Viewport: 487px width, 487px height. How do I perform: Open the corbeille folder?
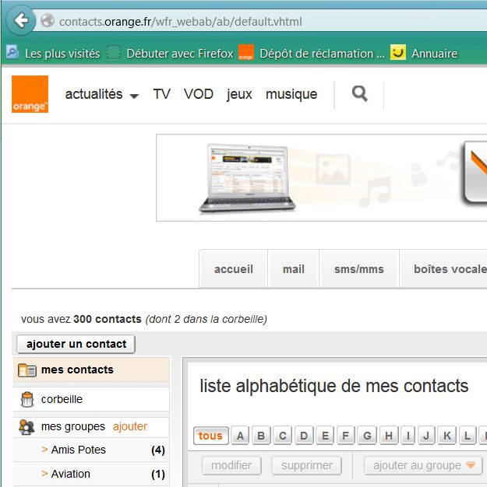pos(91,399)
